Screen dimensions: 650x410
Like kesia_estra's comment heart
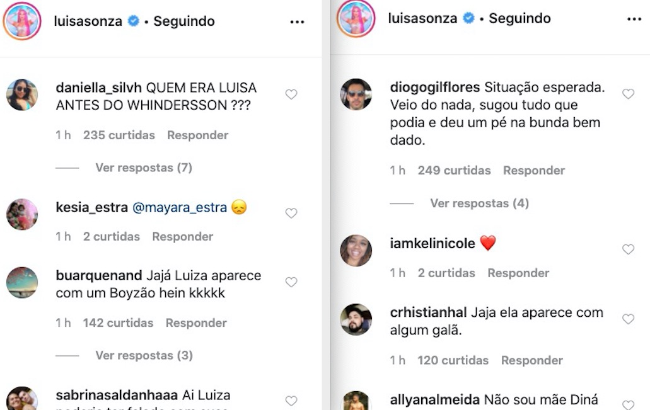pos(291,214)
